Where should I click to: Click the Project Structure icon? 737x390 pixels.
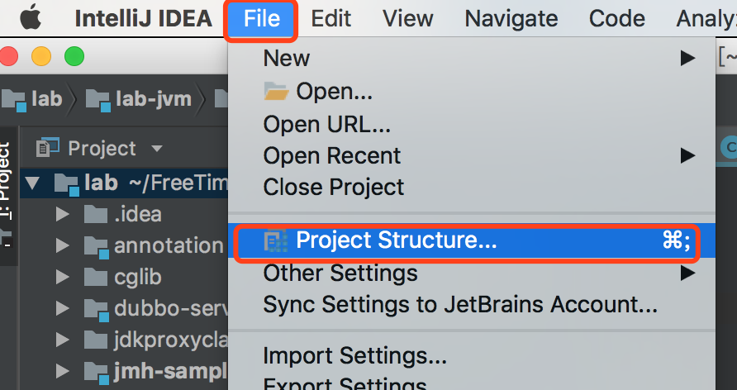point(275,240)
